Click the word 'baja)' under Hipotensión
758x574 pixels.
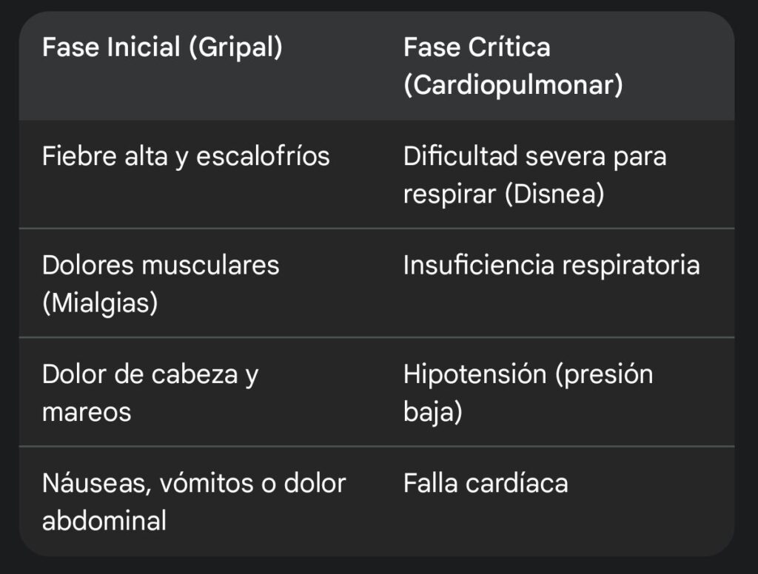coord(433,412)
